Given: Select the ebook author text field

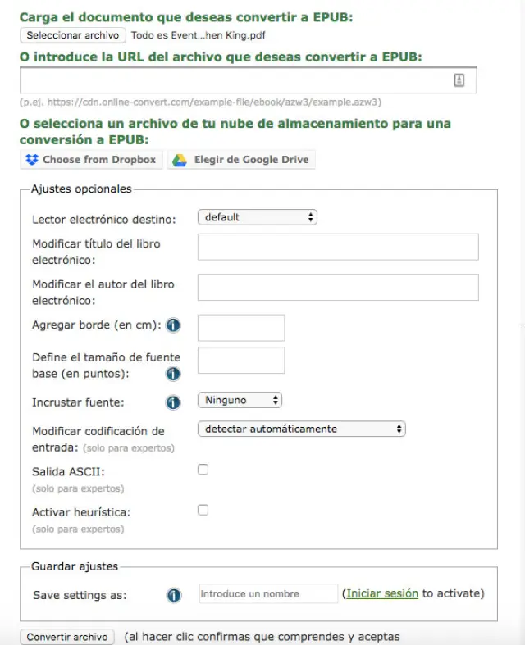Looking at the screenshot, I should [x=338, y=288].
